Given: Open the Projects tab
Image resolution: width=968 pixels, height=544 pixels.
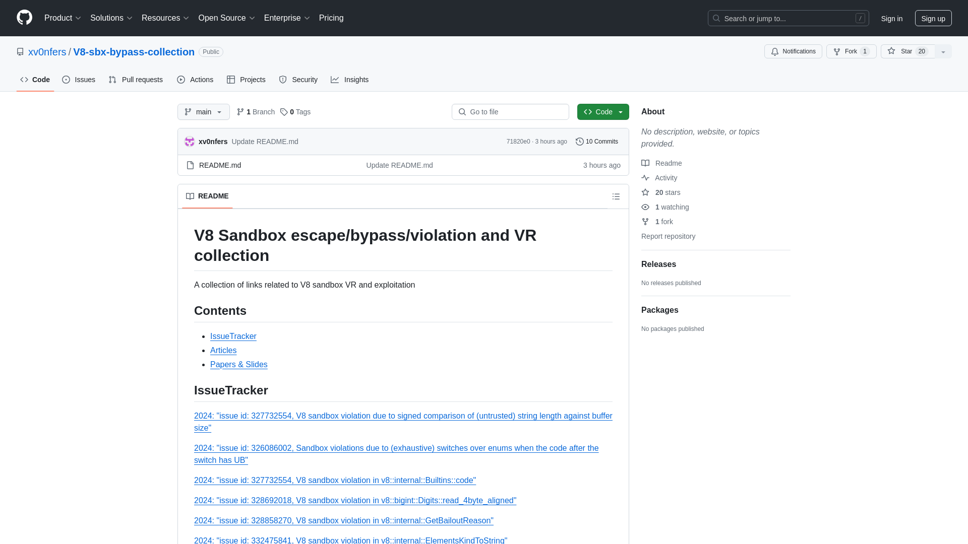Looking at the screenshot, I should (246, 80).
